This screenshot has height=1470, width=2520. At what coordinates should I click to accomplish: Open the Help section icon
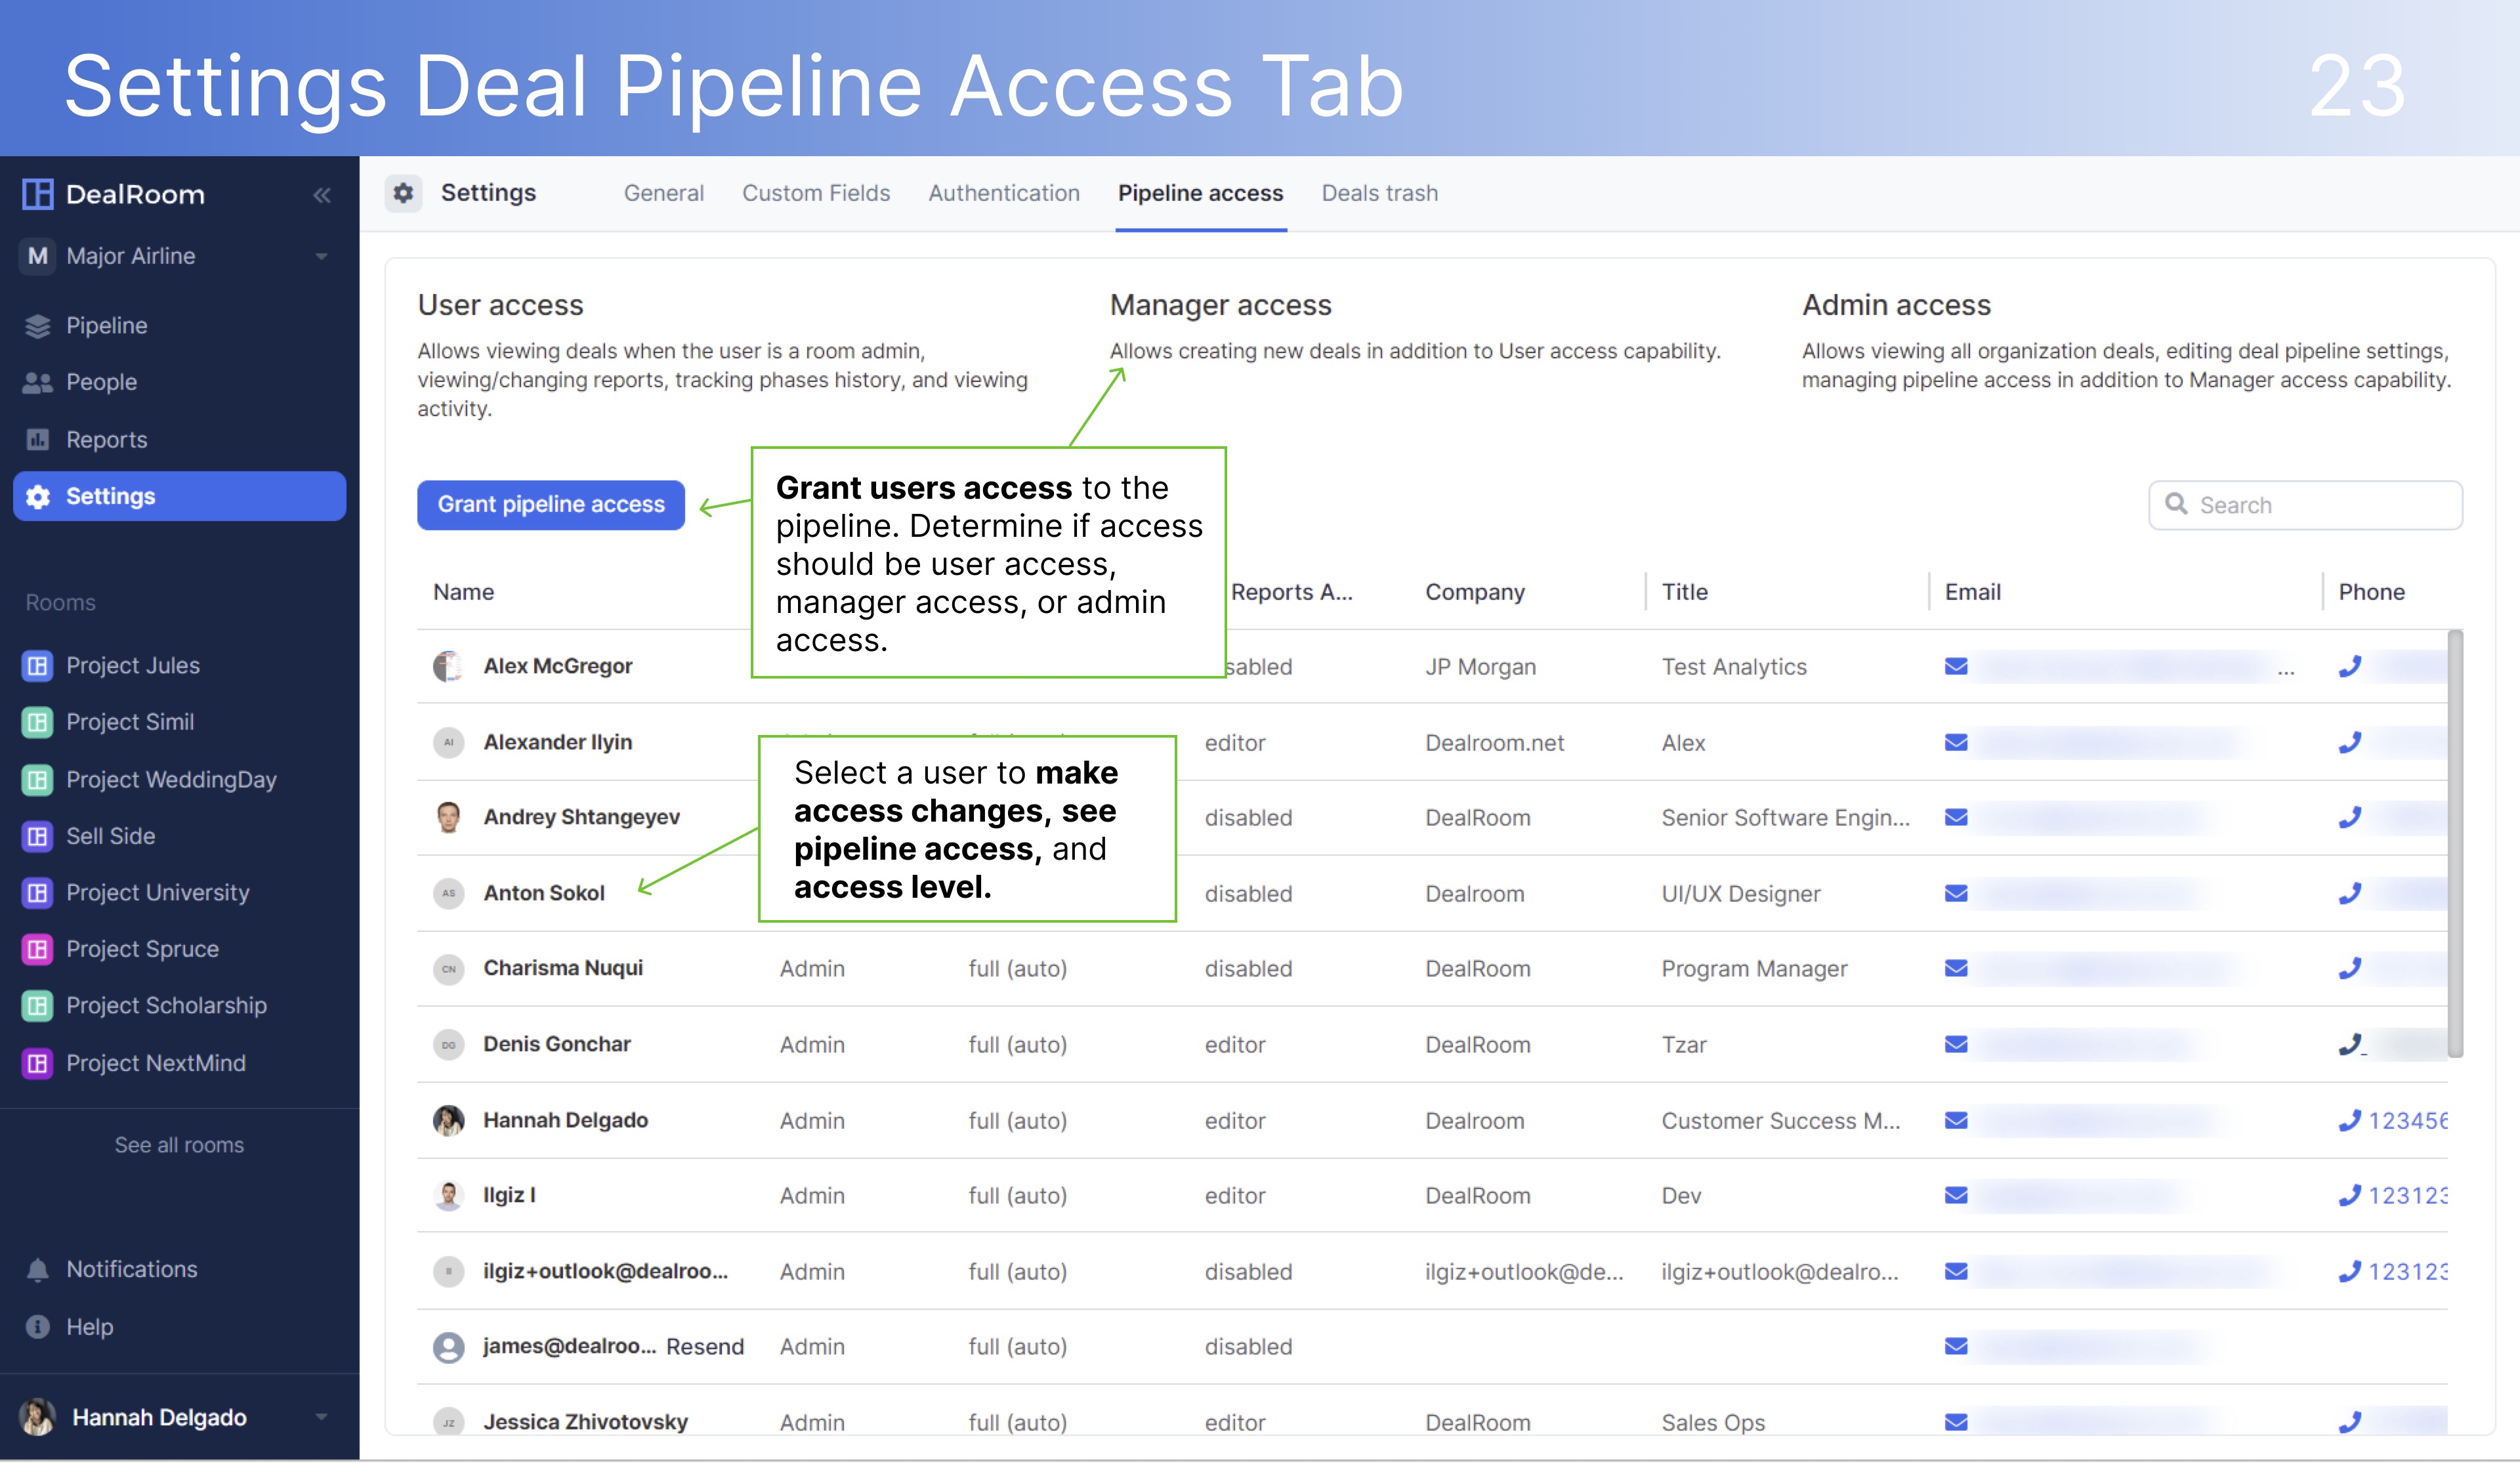click(37, 1326)
